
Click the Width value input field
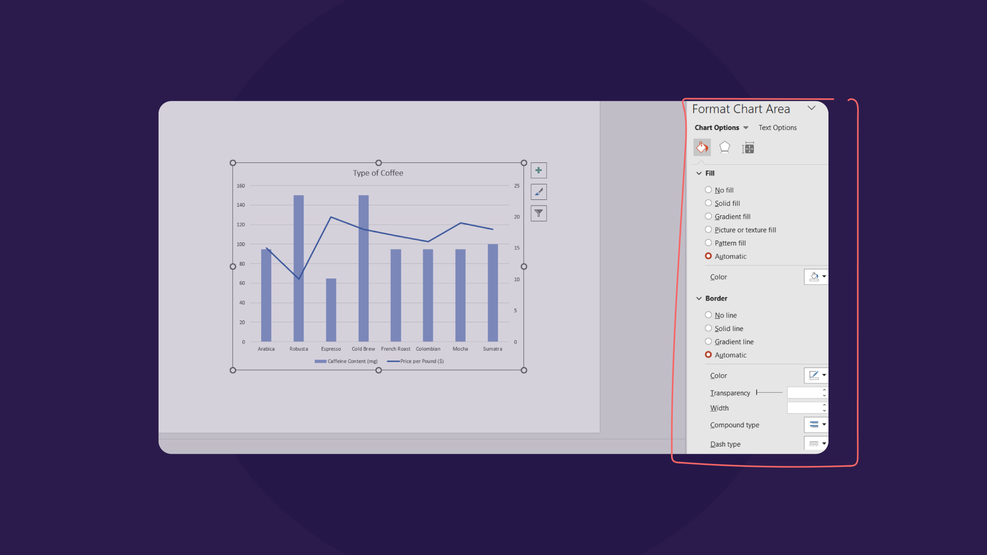click(x=806, y=408)
